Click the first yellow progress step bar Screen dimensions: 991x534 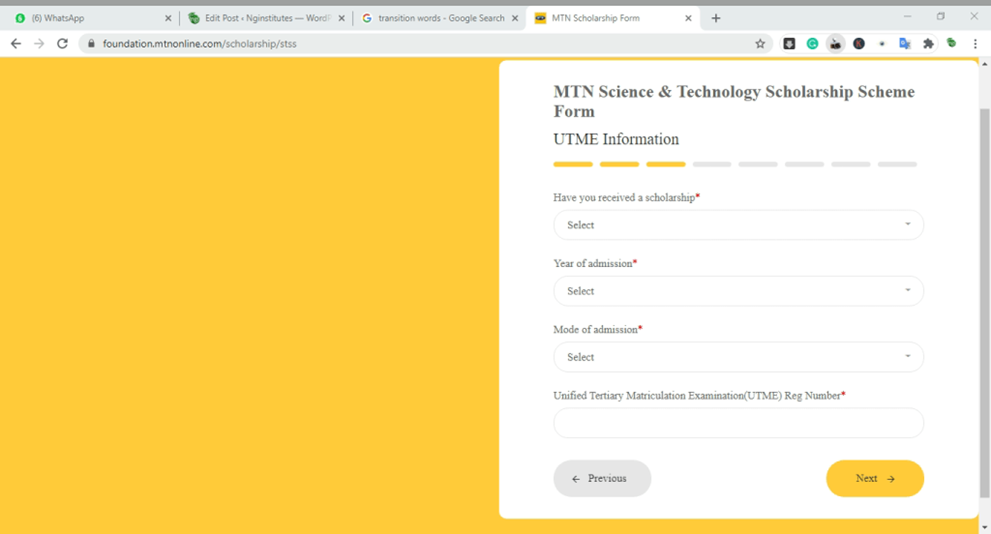[573, 164]
